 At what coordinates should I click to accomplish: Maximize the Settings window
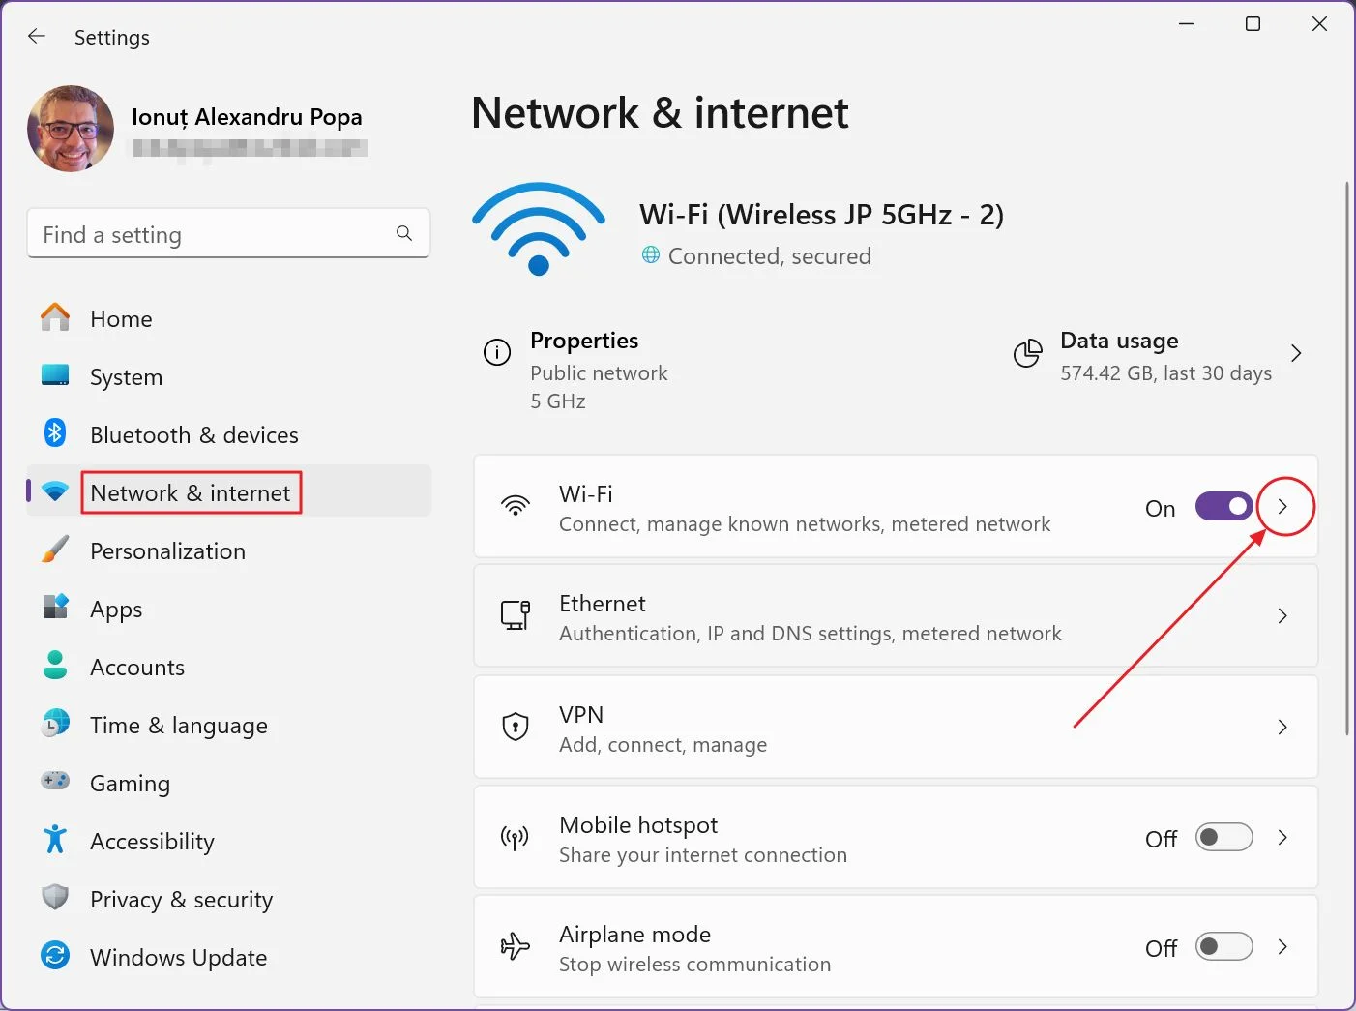(x=1253, y=24)
